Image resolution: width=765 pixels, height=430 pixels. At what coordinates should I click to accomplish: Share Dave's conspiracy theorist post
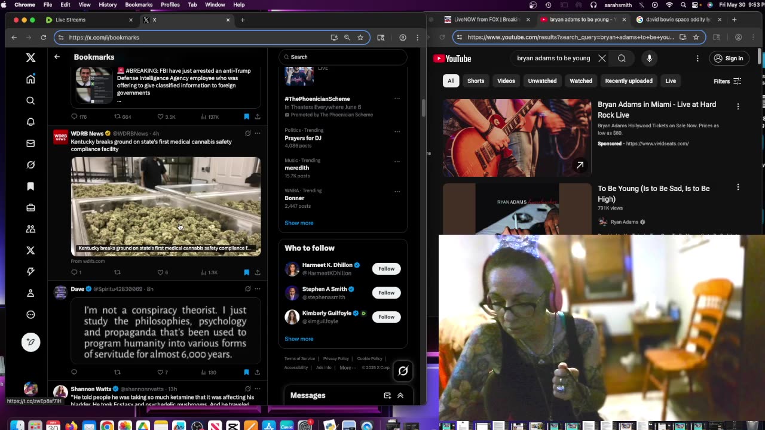[258, 372]
